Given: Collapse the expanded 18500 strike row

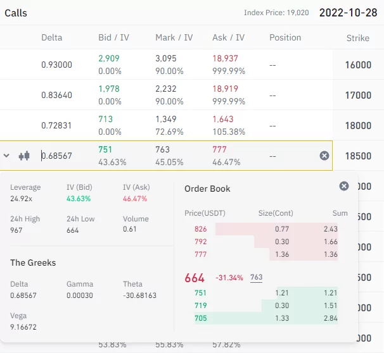Looking at the screenshot, I should click(x=7, y=156).
